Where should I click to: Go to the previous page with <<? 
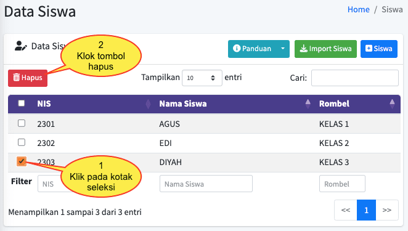(346, 210)
